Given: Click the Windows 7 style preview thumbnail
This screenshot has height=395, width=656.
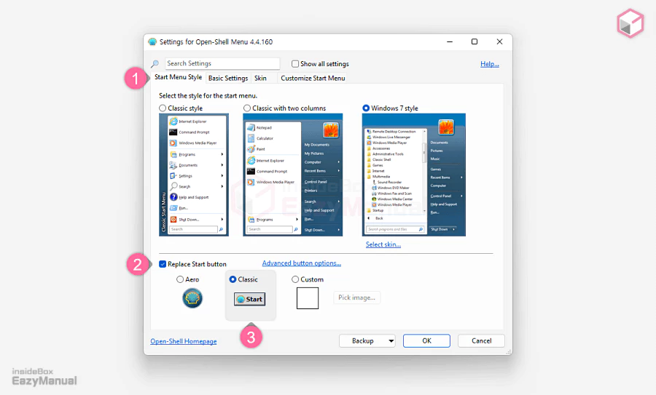Looking at the screenshot, I should (414, 175).
